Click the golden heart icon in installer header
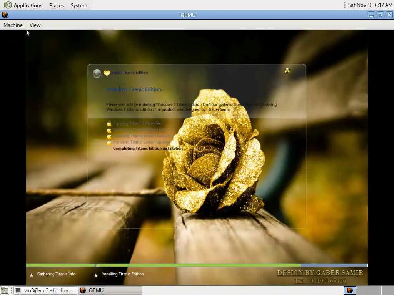The height and width of the screenshot is (295, 394). click(x=107, y=73)
